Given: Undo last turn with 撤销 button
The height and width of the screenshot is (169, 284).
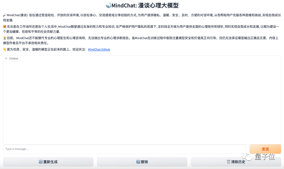Looking at the screenshot, I should (x=142, y=162).
